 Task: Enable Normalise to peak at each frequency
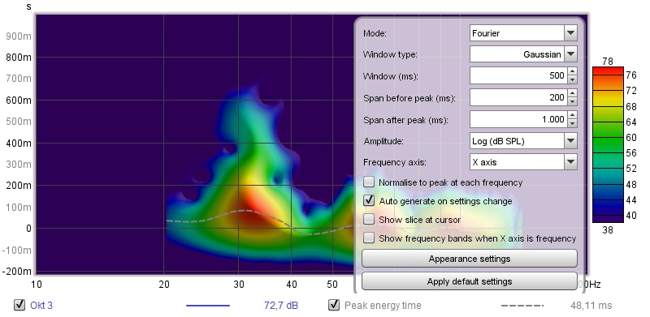369,182
